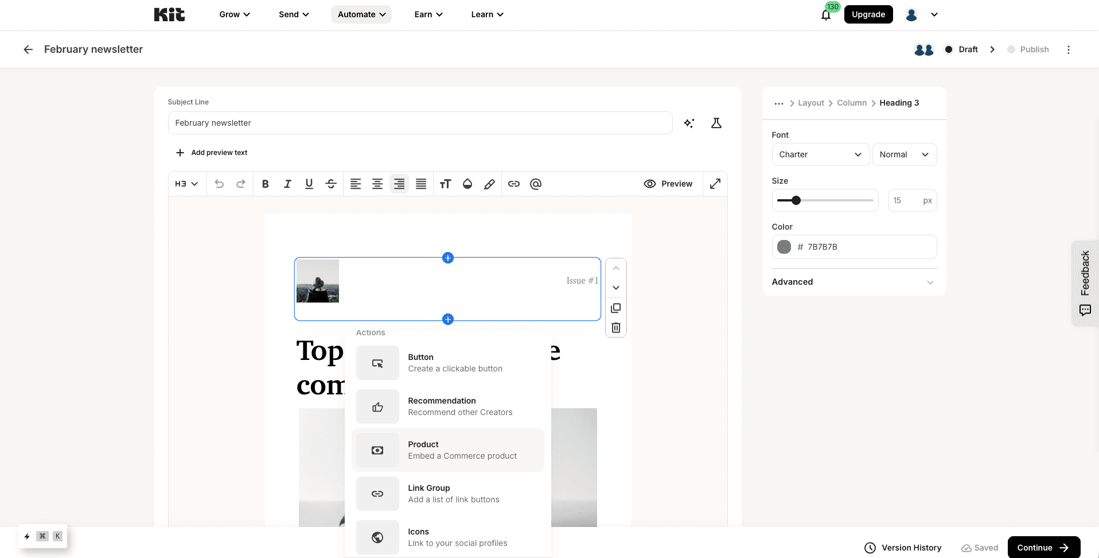This screenshot has height=558, width=1099.
Task: Select Column in the breadcrumb
Action: coord(852,103)
